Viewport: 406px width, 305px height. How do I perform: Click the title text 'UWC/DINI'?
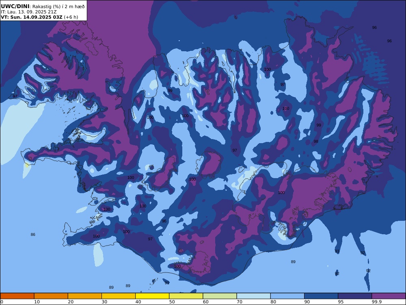coord(15,7)
